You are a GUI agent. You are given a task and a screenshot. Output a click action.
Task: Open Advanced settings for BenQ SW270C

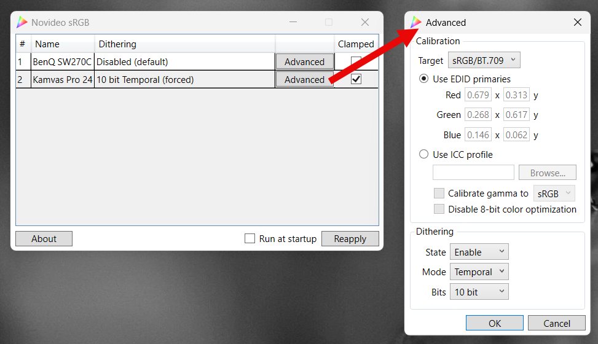coord(305,62)
